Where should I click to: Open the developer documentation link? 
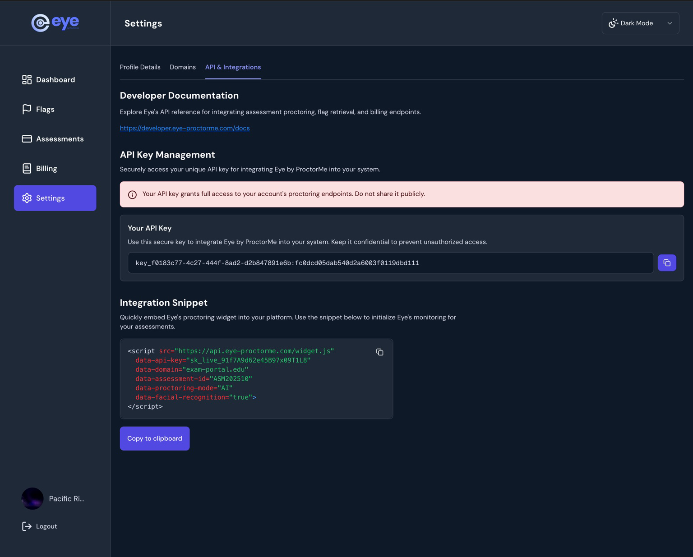click(185, 128)
